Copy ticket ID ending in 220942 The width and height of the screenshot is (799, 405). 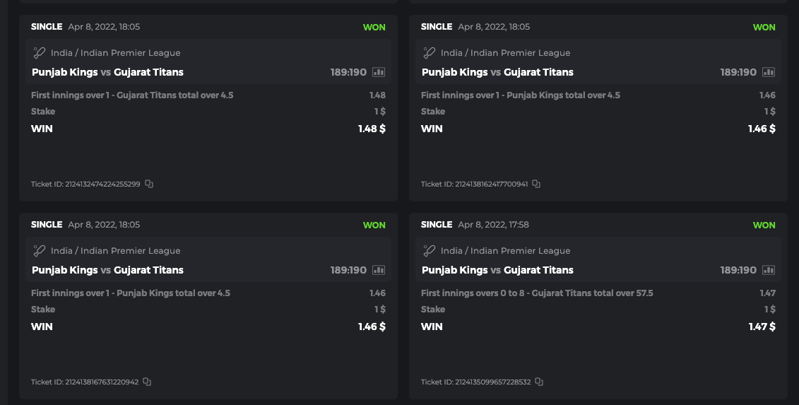coord(147,382)
